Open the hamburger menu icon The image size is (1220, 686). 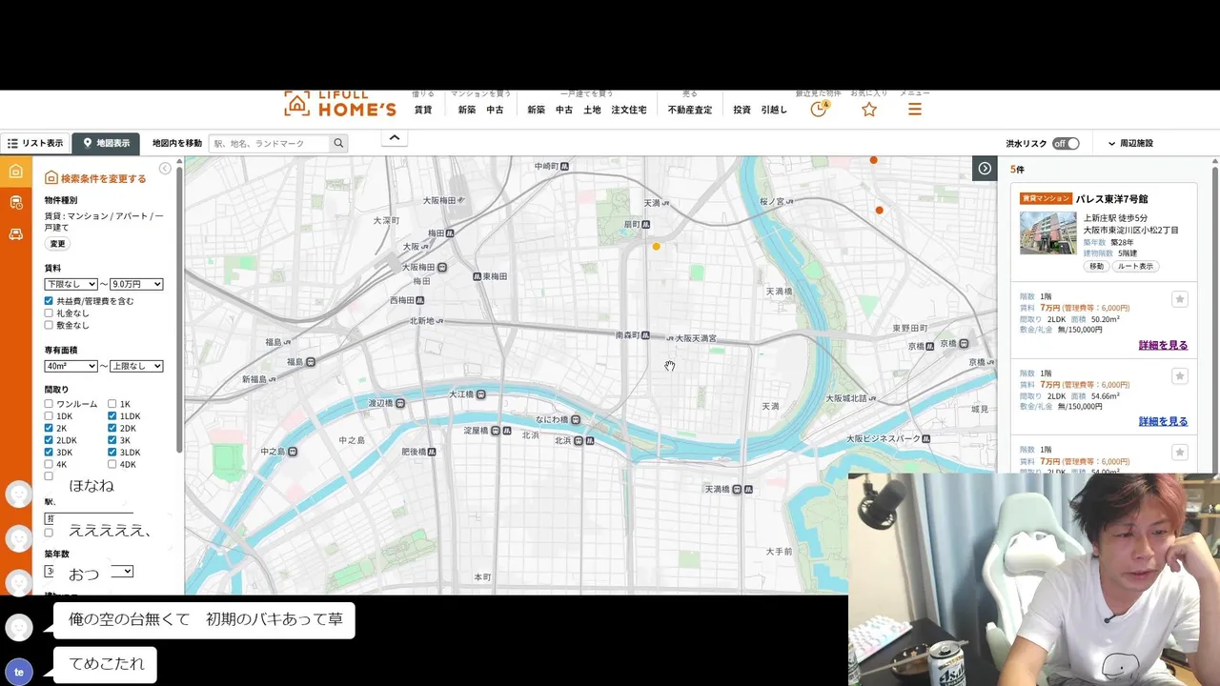[914, 110]
